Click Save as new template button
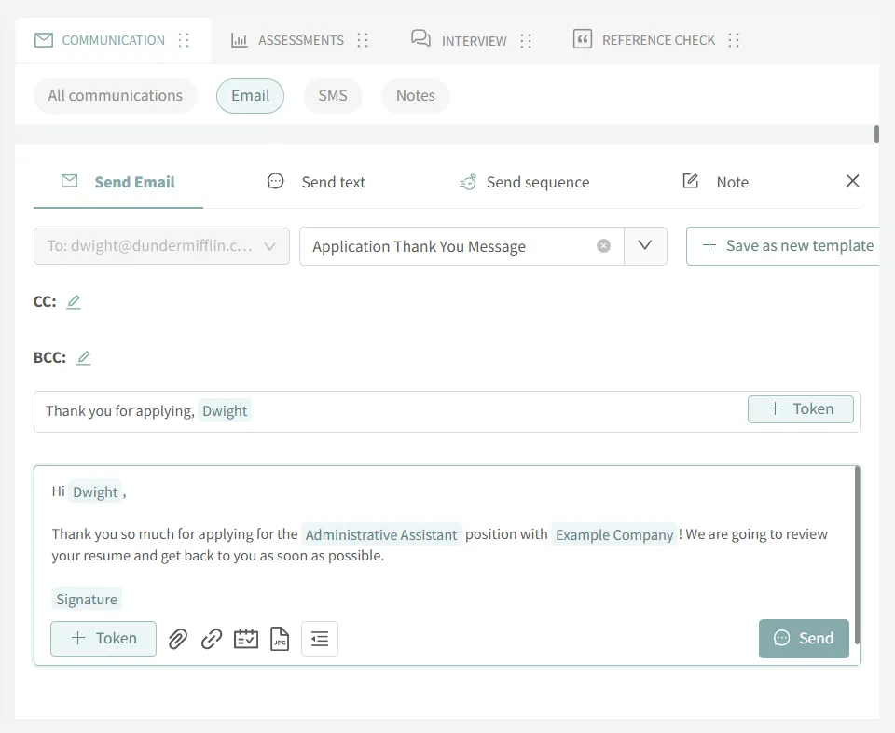The height and width of the screenshot is (733, 895). 787,246
